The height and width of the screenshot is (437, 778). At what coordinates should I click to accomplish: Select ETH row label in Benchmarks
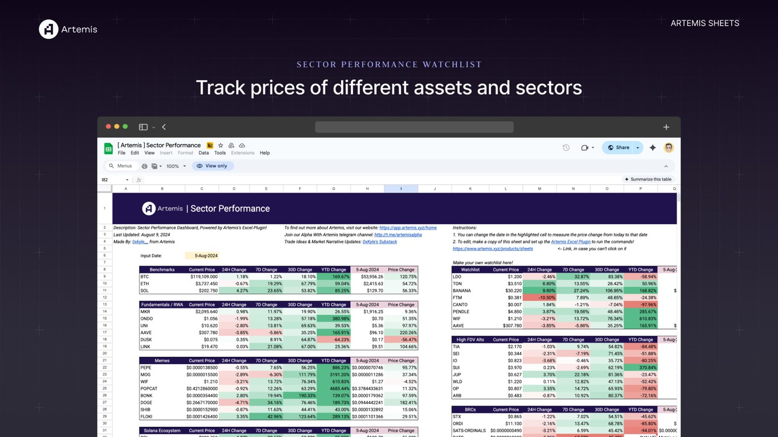tap(162, 283)
